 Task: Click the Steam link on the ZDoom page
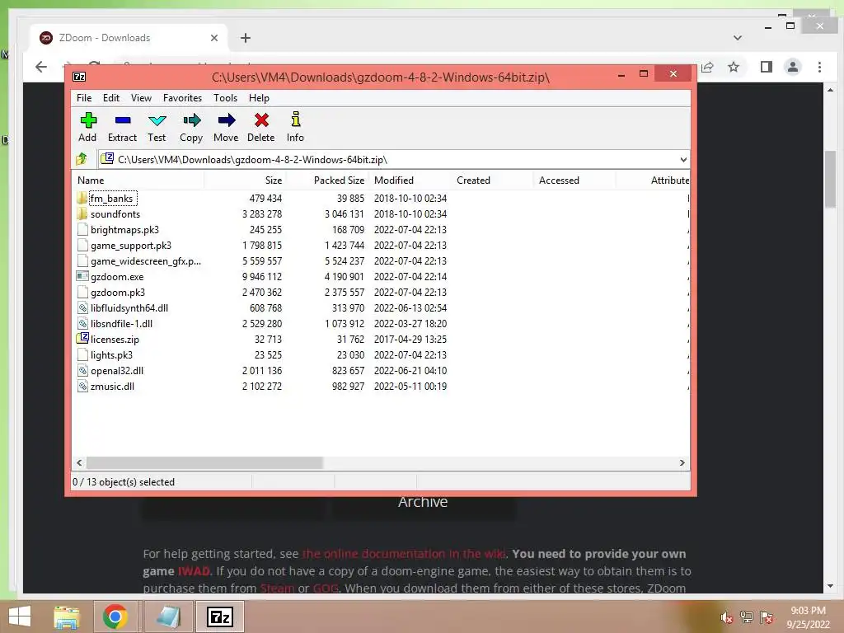pos(277,588)
